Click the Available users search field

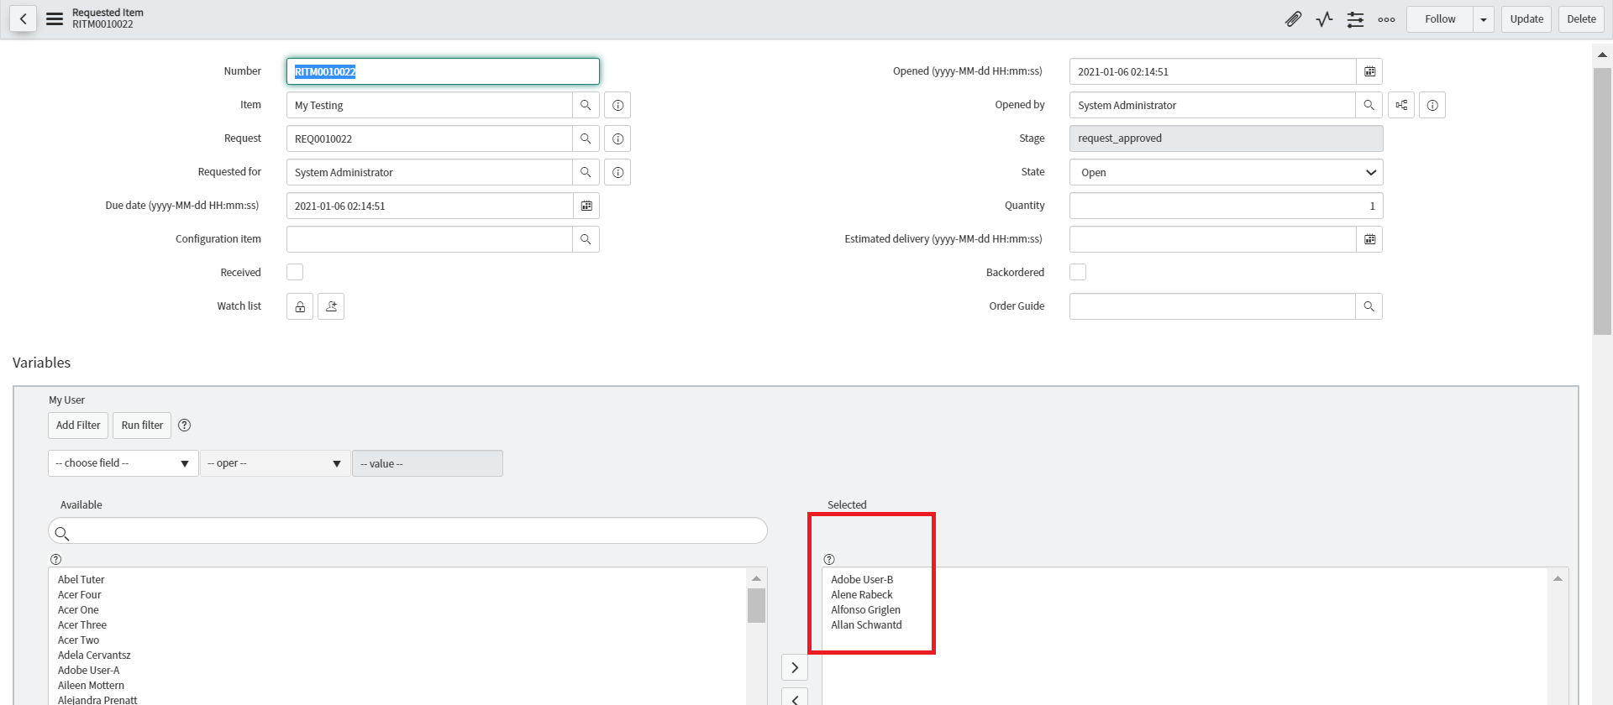click(407, 531)
